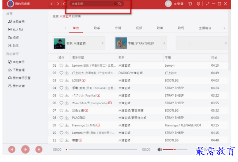
Task: Like the song LOSER
Action: [61, 80]
